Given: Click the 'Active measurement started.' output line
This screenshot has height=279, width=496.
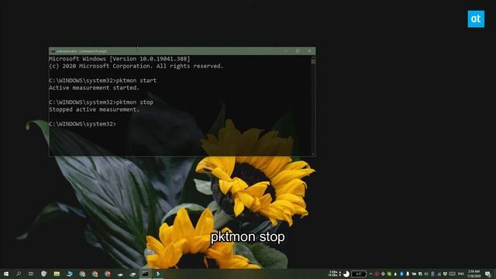Looking at the screenshot, I should pos(95,88).
